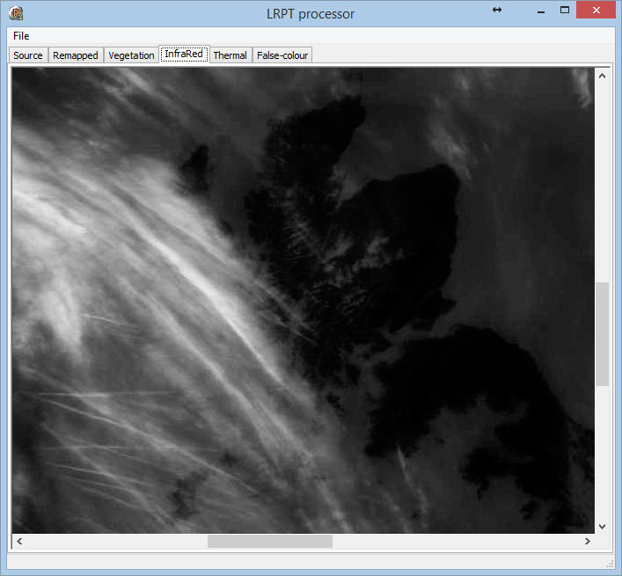The width and height of the screenshot is (622, 576).
Task: Click the infrared satellite image
Action: click(303, 300)
